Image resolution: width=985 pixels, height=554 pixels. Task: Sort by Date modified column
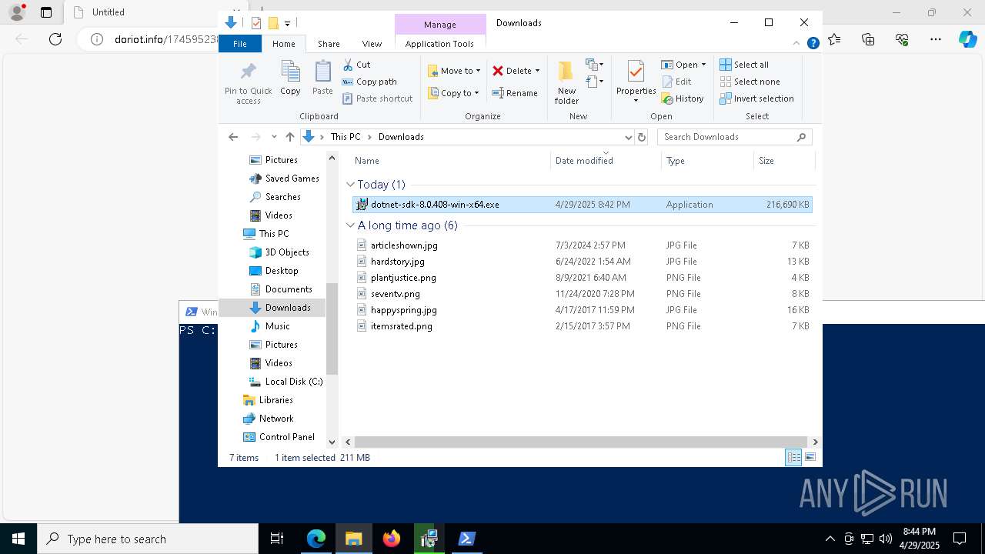tap(606, 161)
